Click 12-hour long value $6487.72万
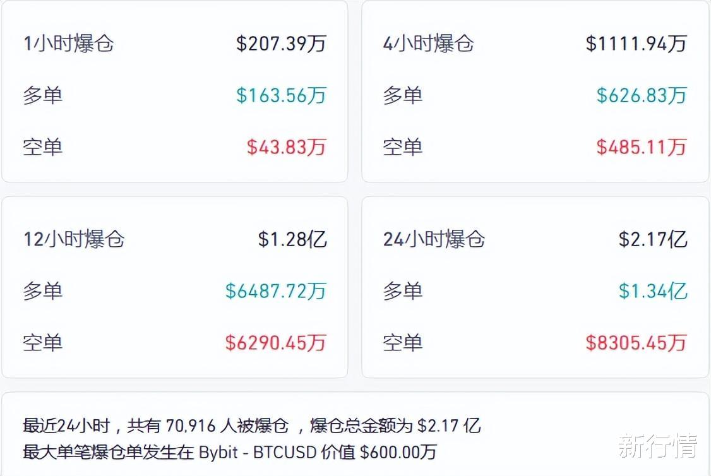This screenshot has height=476, width=711. 275,291
